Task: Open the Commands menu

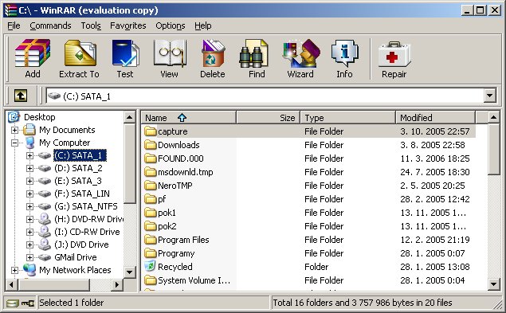Action: (x=50, y=25)
